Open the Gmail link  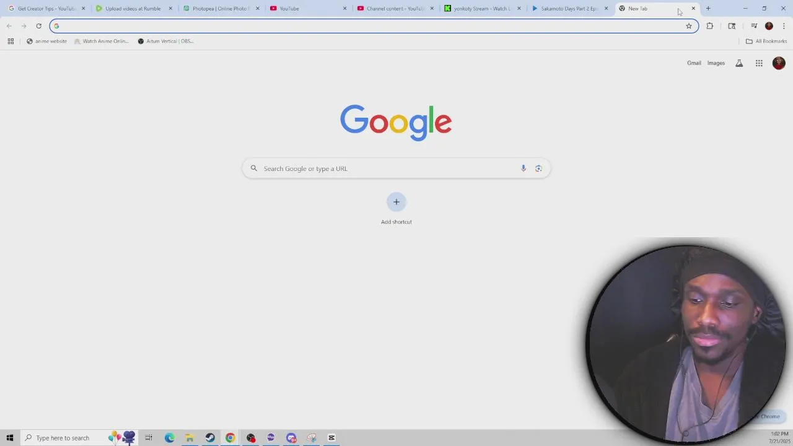tap(694, 63)
